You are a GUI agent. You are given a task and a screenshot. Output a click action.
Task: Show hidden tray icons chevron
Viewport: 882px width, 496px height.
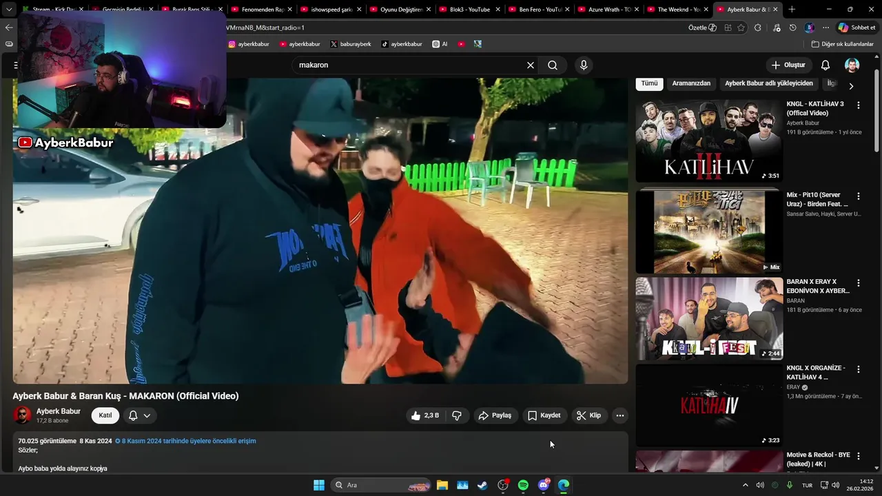(x=745, y=485)
